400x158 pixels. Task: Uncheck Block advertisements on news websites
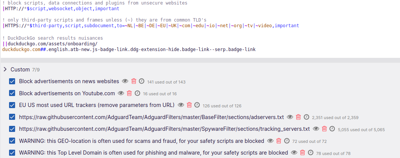pos(12,81)
